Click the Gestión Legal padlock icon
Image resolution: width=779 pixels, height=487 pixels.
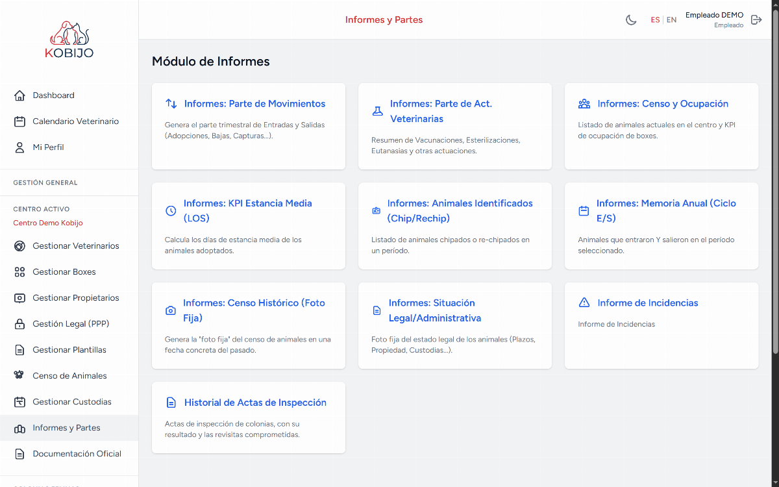click(19, 324)
